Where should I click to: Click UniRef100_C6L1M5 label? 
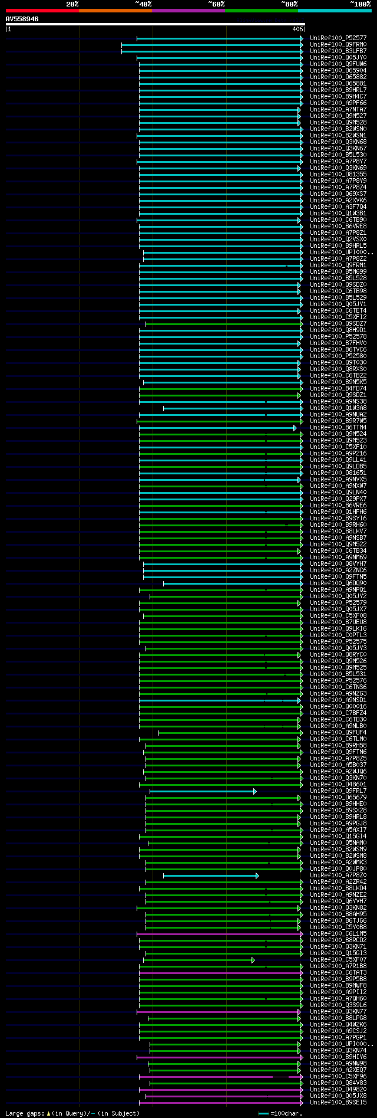[x=338, y=934]
